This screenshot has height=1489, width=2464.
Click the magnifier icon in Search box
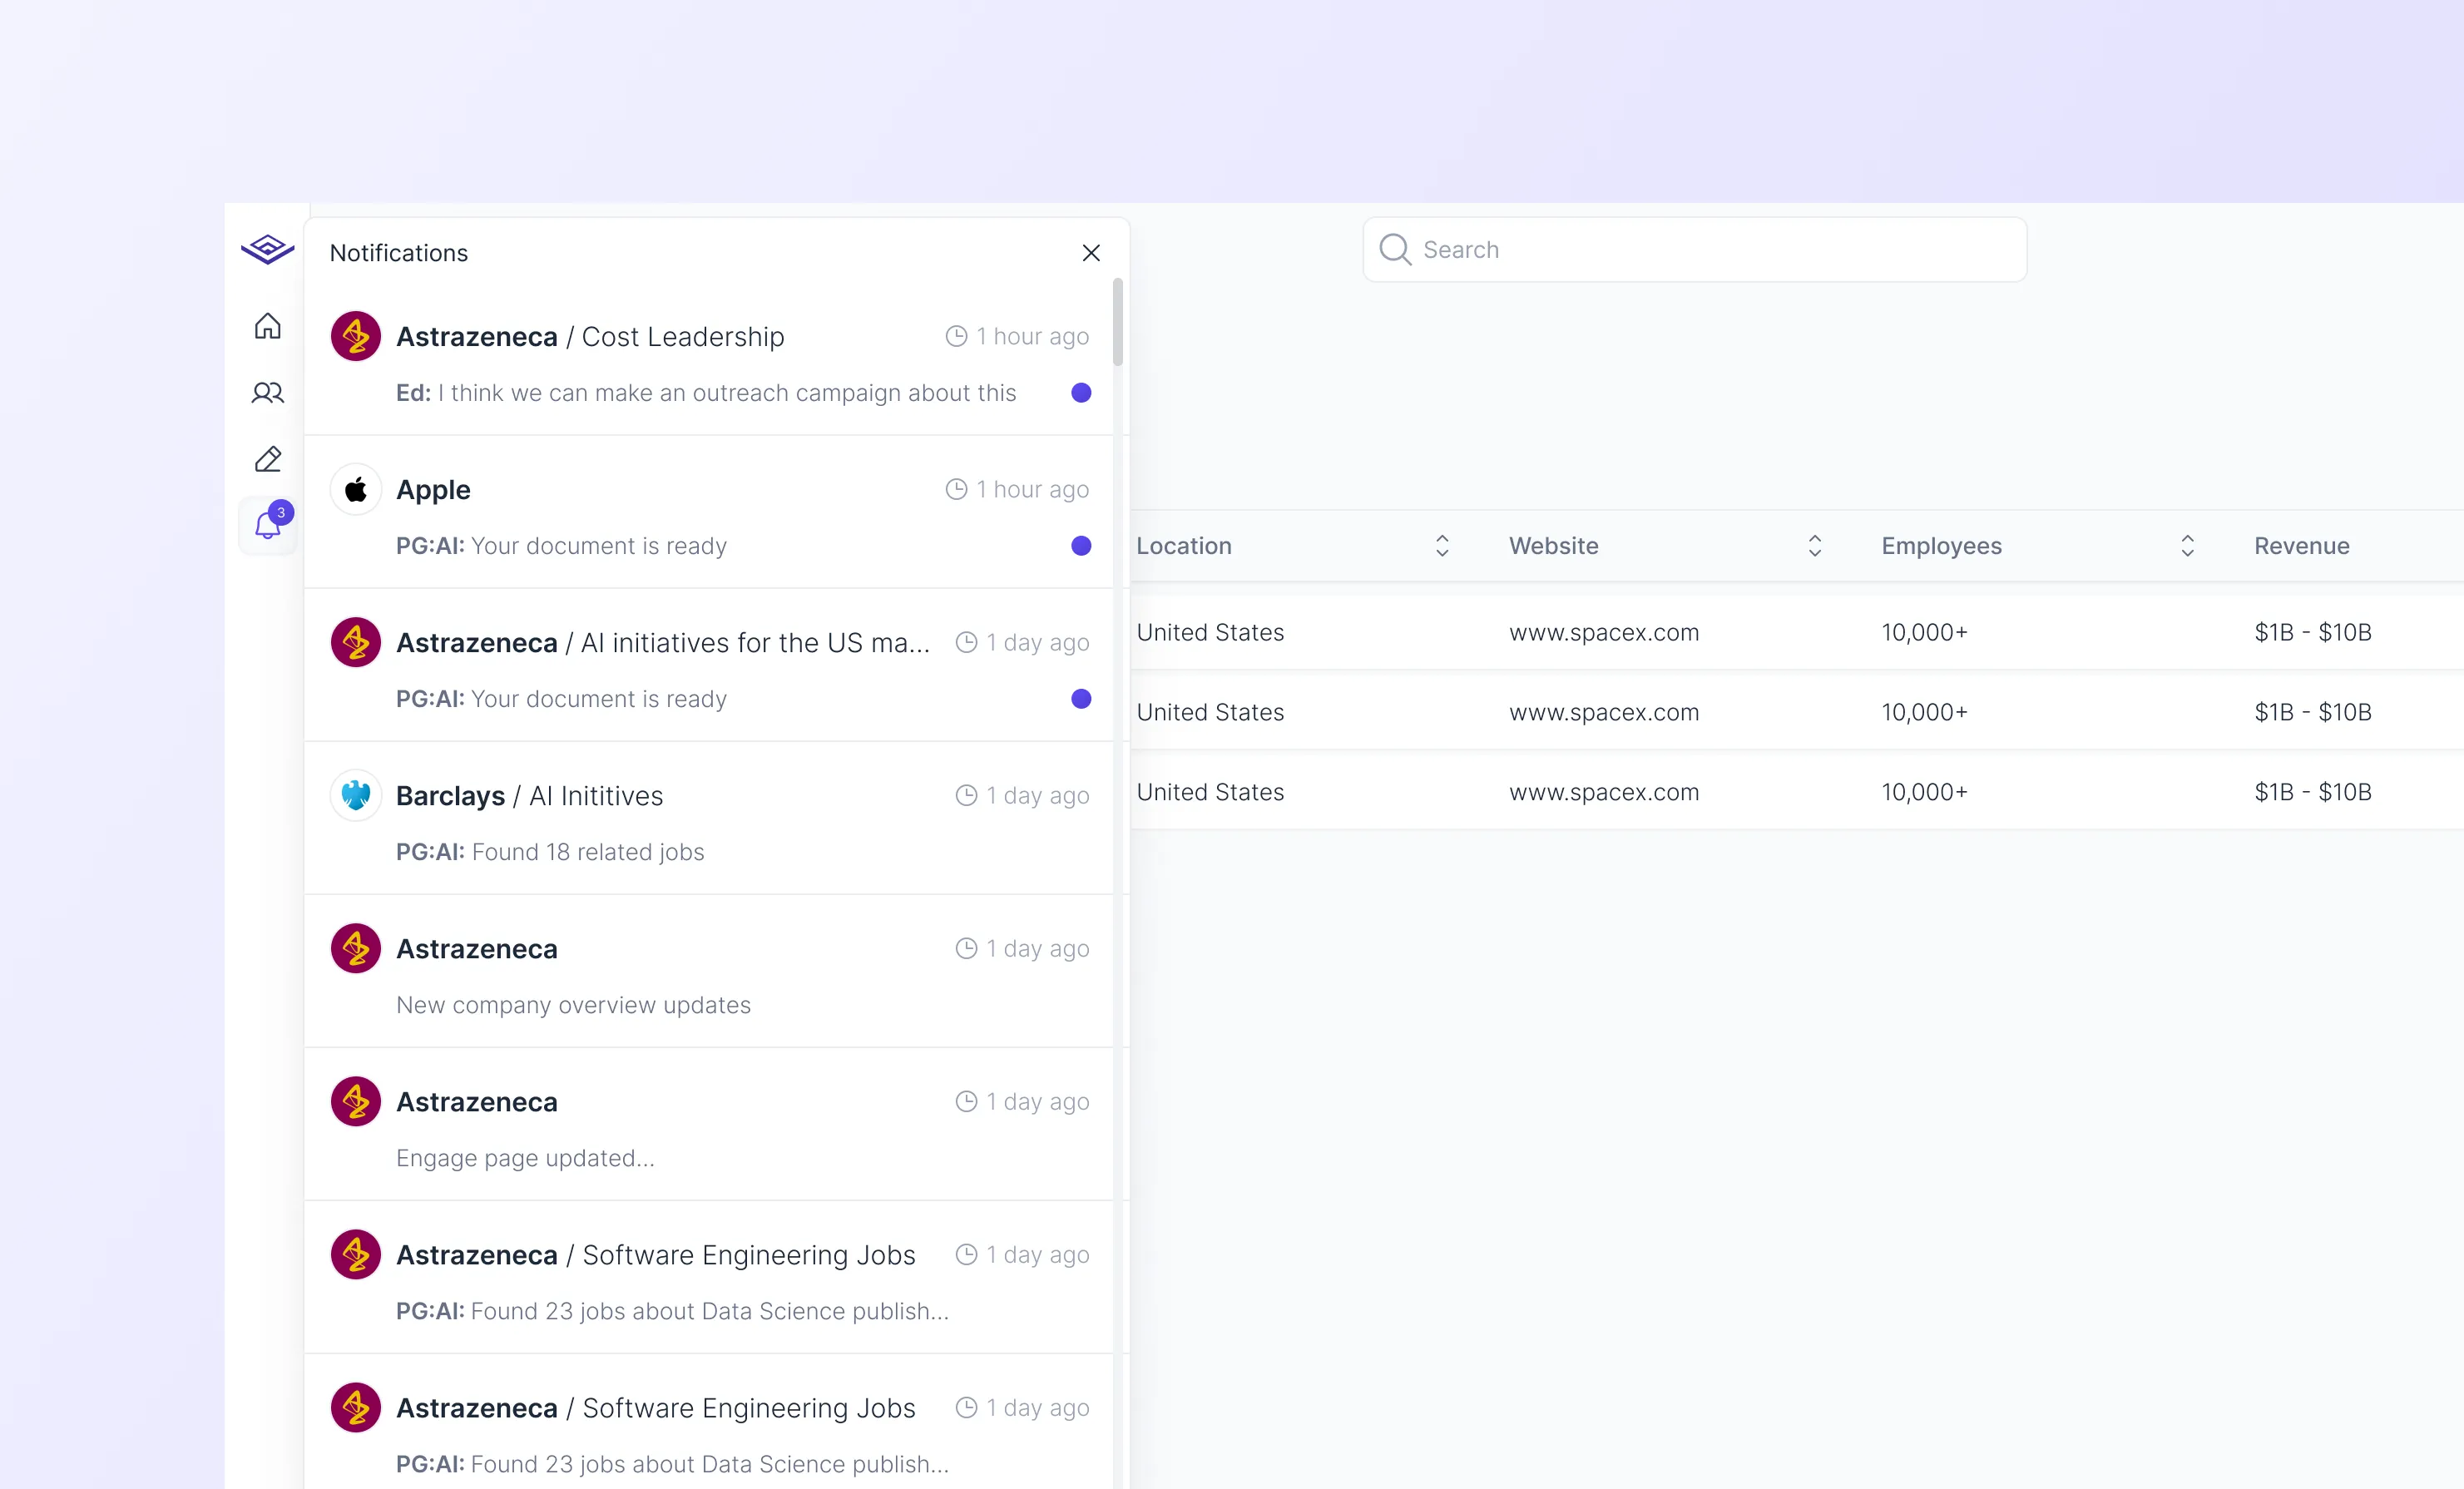1395,250
